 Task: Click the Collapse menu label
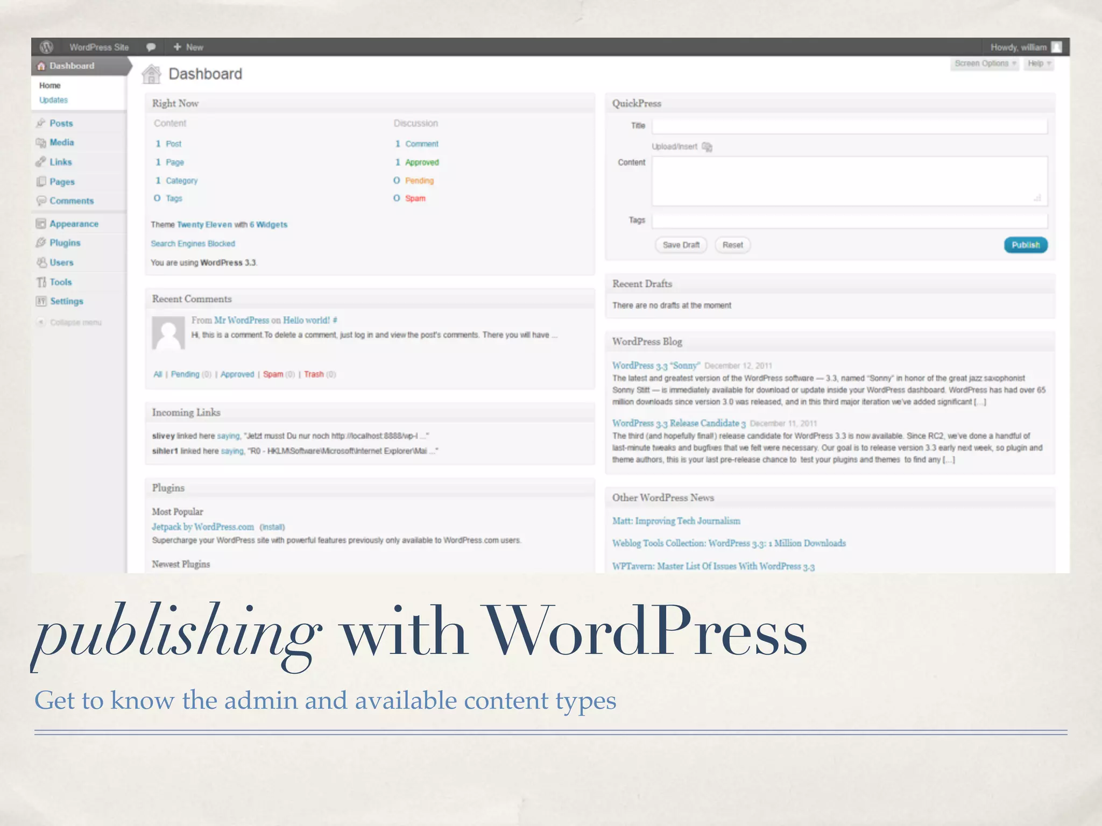pyautogui.click(x=76, y=323)
